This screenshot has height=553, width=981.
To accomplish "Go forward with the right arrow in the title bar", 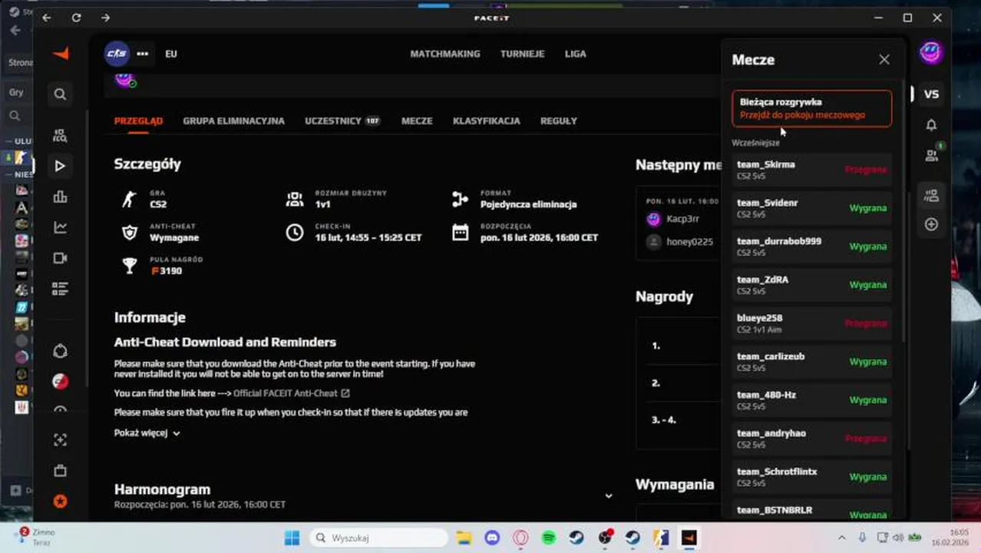I will pos(105,18).
